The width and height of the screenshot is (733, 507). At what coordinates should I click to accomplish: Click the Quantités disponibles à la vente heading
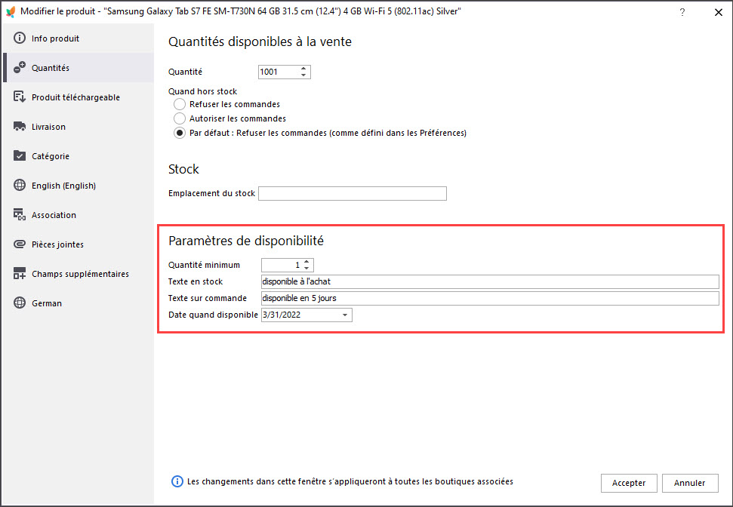[260, 41]
